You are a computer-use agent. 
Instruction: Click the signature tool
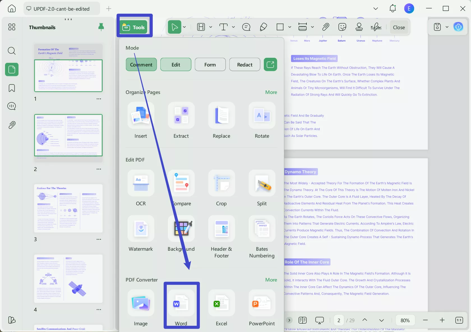(x=376, y=27)
